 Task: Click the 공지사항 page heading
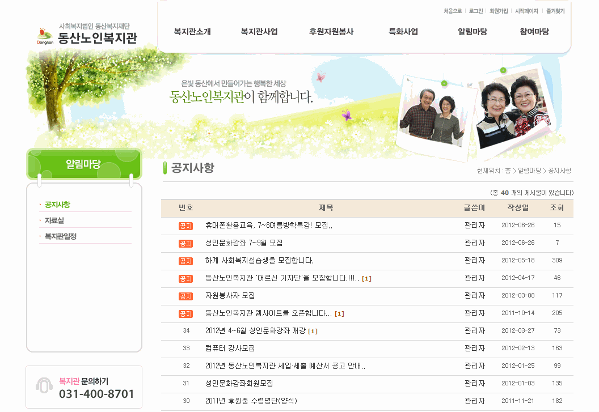(x=192, y=168)
